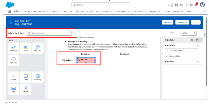Viewport: 209px width, 106px height.
Task: Open the page list icon
Action: click(172, 33)
